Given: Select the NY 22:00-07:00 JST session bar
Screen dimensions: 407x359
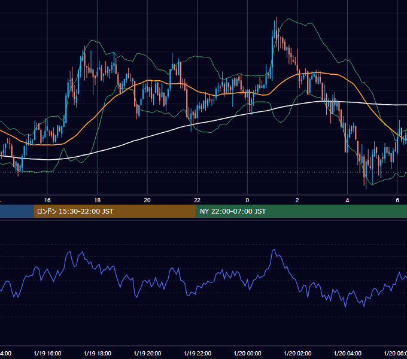Looking at the screenshot, I should 301,211.
